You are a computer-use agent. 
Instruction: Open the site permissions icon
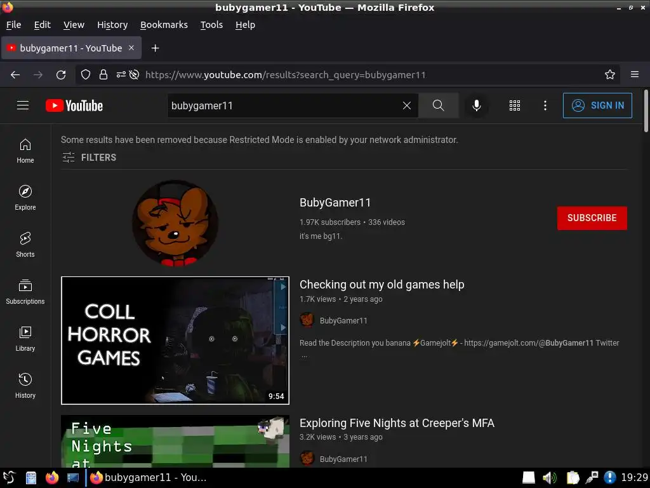point(121,75)
